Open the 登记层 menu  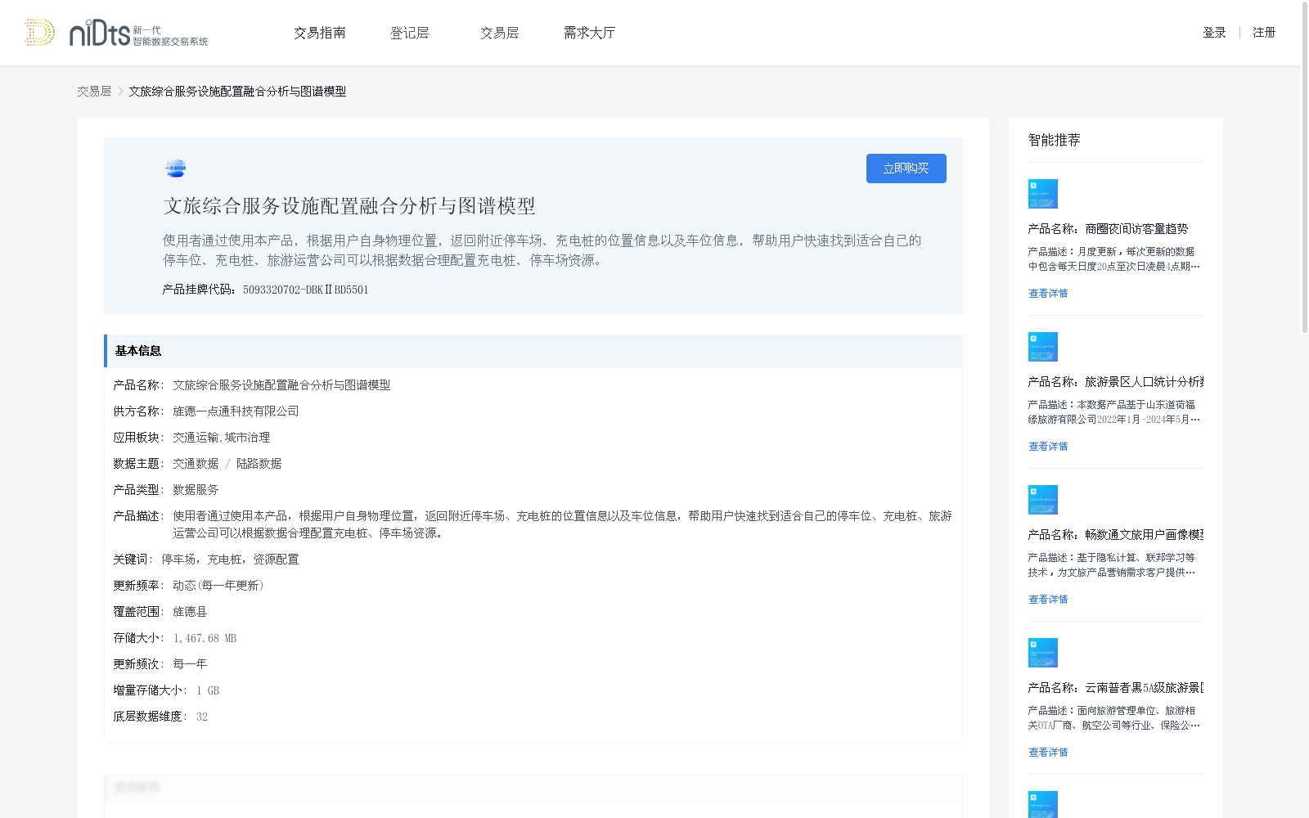[410, 33]
